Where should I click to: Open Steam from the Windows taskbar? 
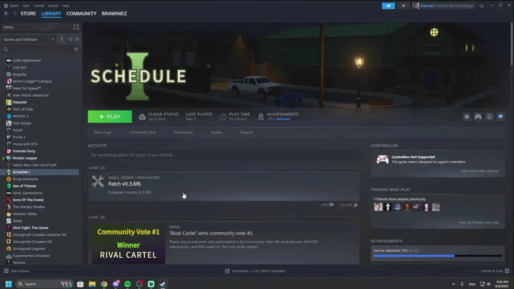[163, 284]
